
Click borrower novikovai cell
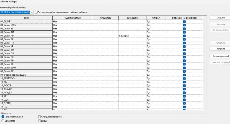coord(132,36)
